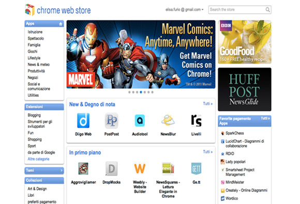
Task: Open the Apps section header
Action: [x=44, y=24]
